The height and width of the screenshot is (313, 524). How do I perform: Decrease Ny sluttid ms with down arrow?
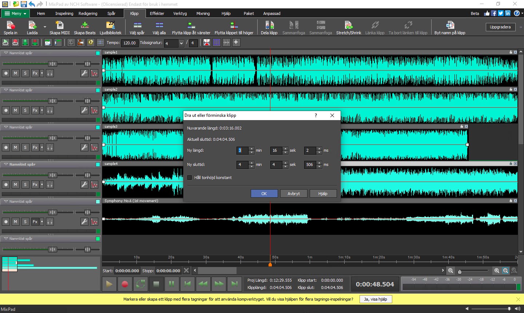pos(319,167)
